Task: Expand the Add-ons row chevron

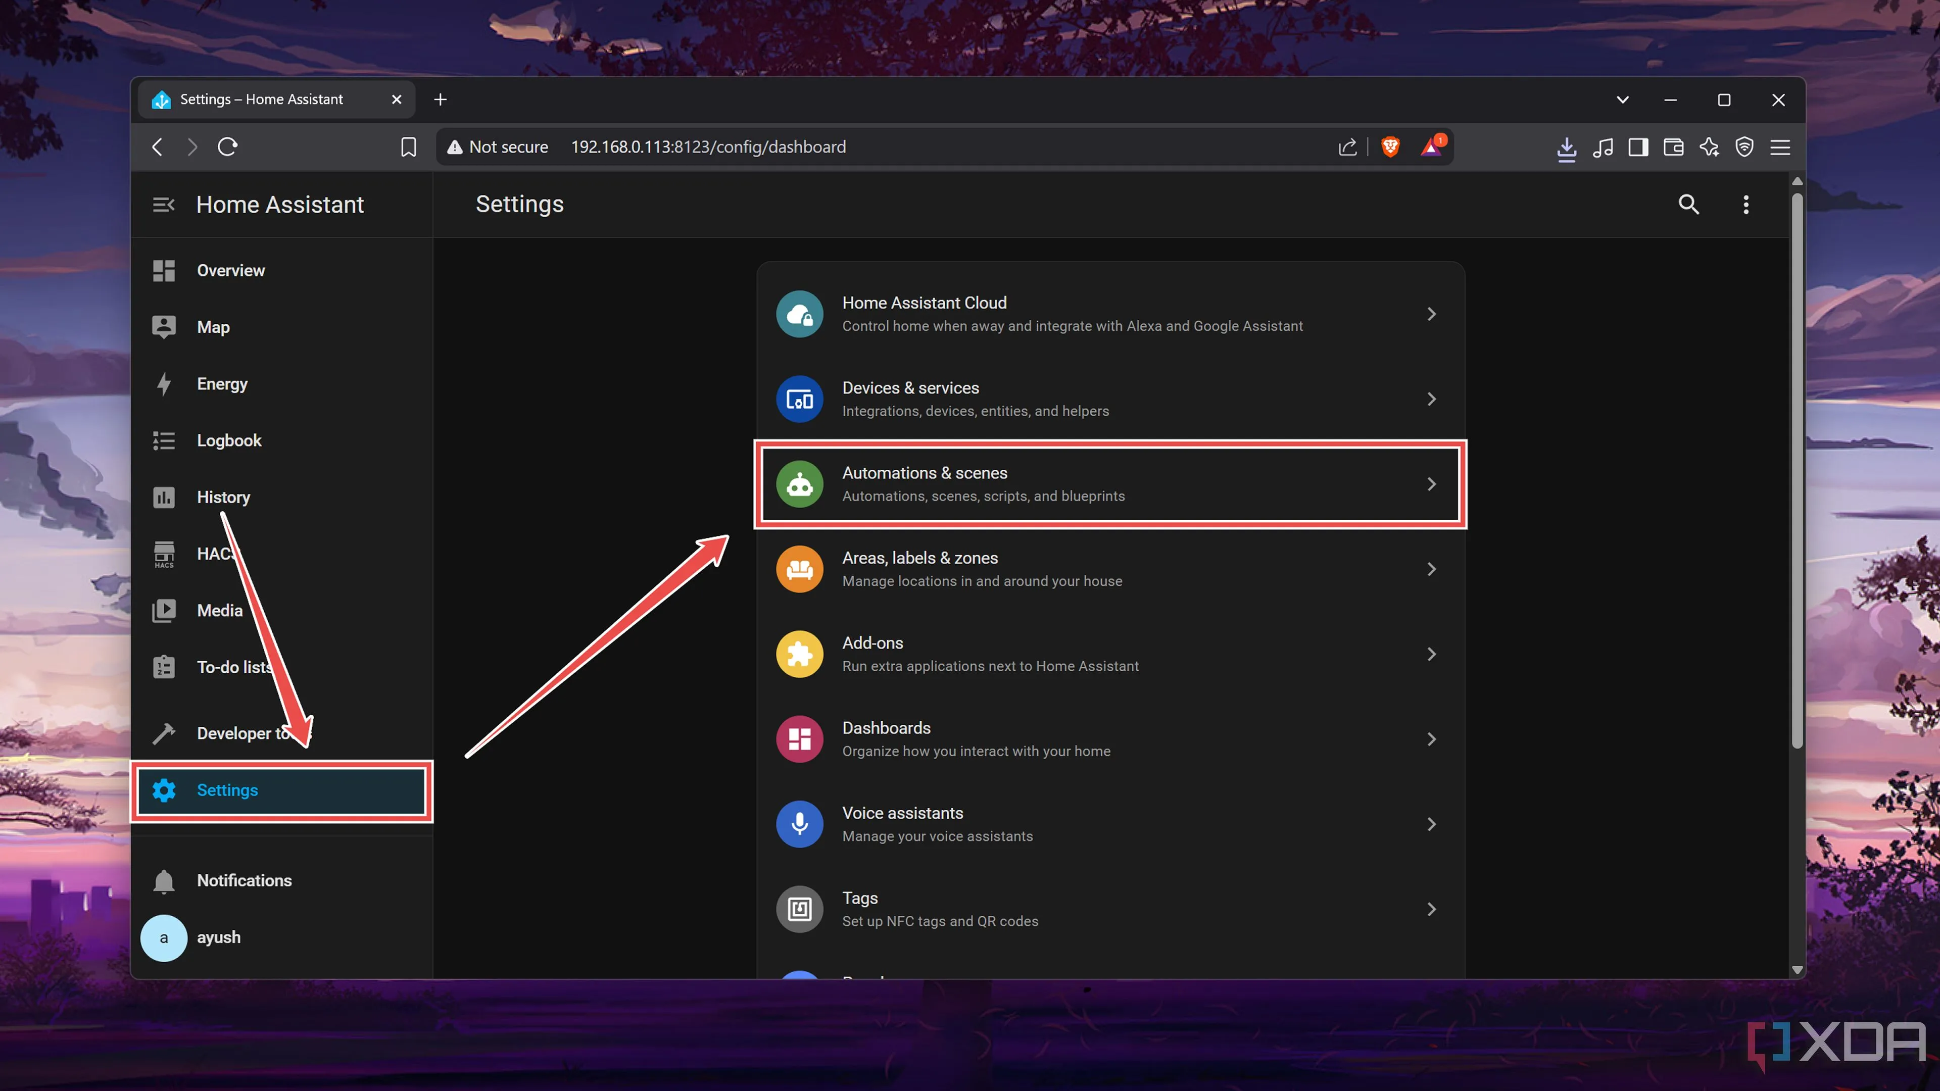Action: click(1431, 654)
